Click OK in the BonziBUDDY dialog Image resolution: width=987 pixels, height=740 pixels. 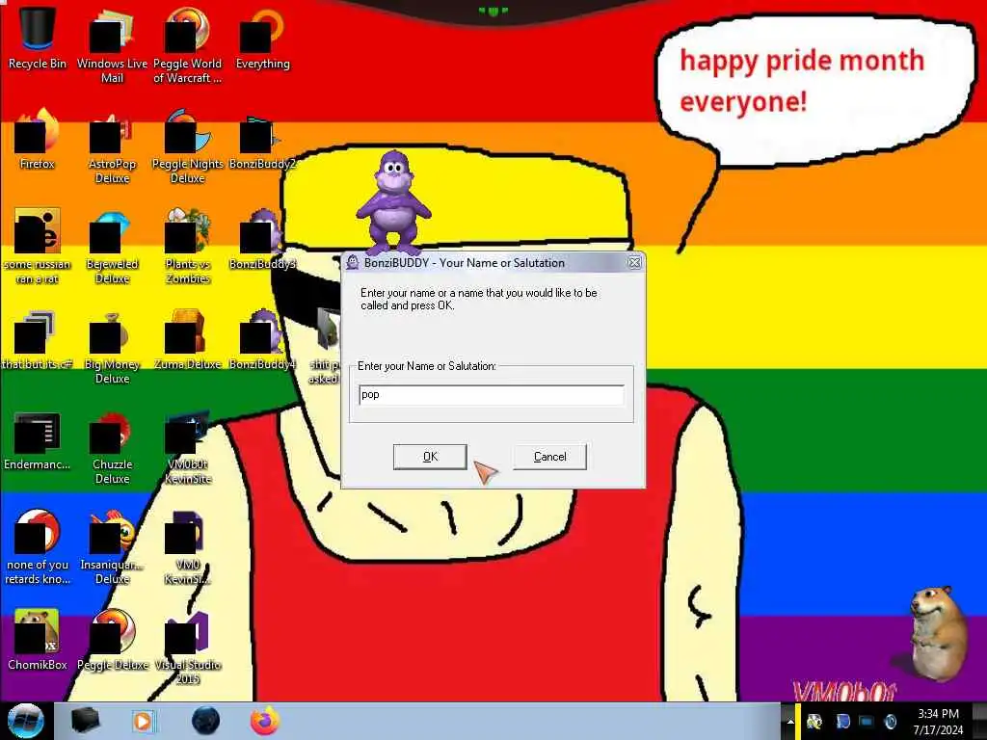(430, 457)
